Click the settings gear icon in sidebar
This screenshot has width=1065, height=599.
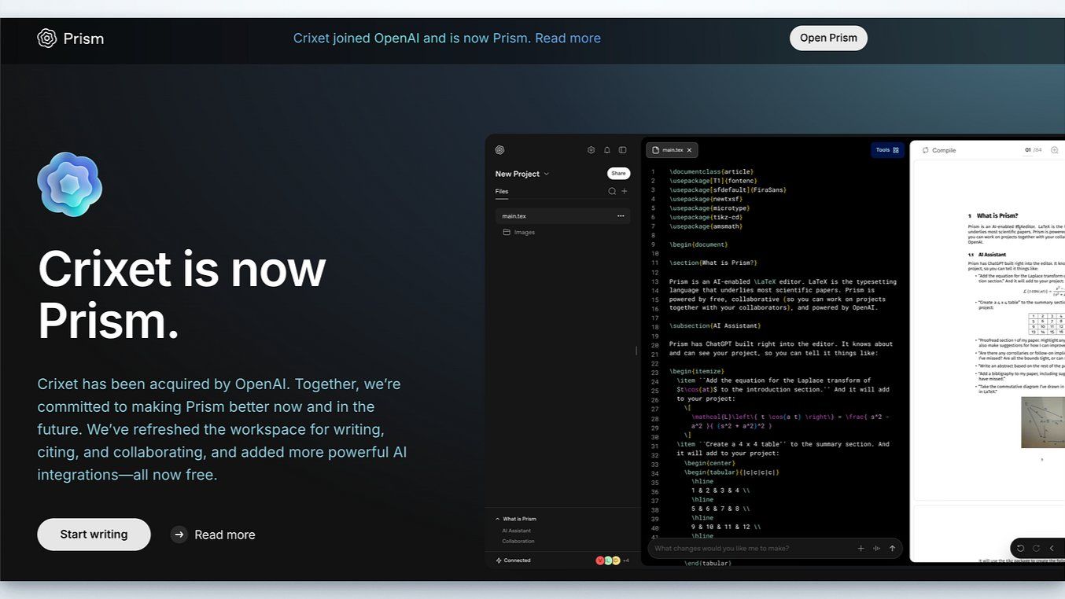pos(591,150)
